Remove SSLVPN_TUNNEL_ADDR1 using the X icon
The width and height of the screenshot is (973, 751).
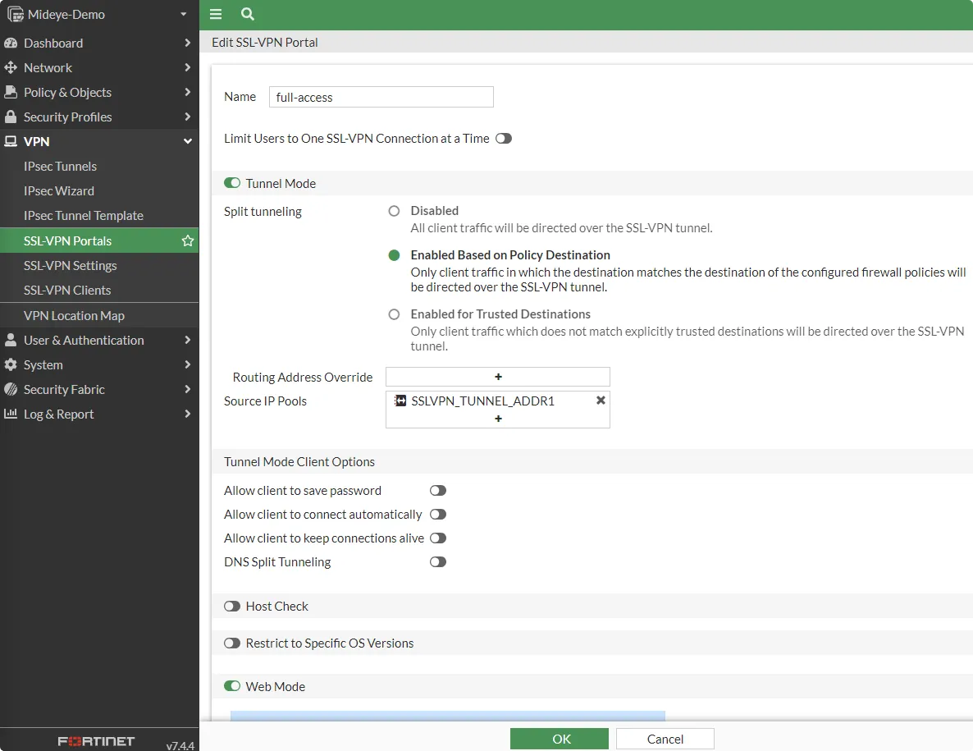pos(600,401)
